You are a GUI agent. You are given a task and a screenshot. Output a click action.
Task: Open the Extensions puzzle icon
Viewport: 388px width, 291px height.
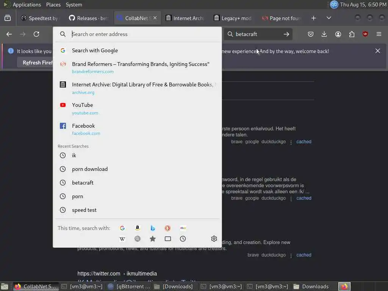coord(352,34)
